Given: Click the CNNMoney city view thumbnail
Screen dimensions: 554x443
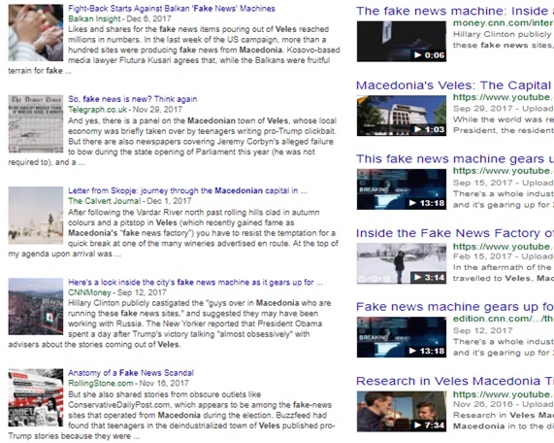Looking at the screenshot, I should coord(36,307).
